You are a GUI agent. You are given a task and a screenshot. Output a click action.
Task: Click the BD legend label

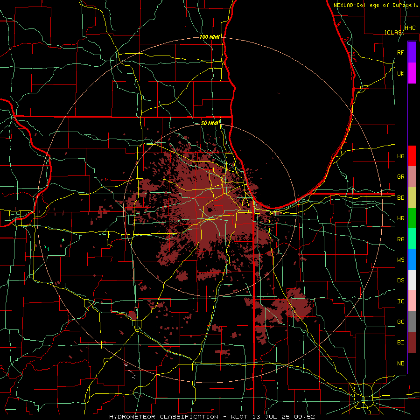[x=400, y=198]
